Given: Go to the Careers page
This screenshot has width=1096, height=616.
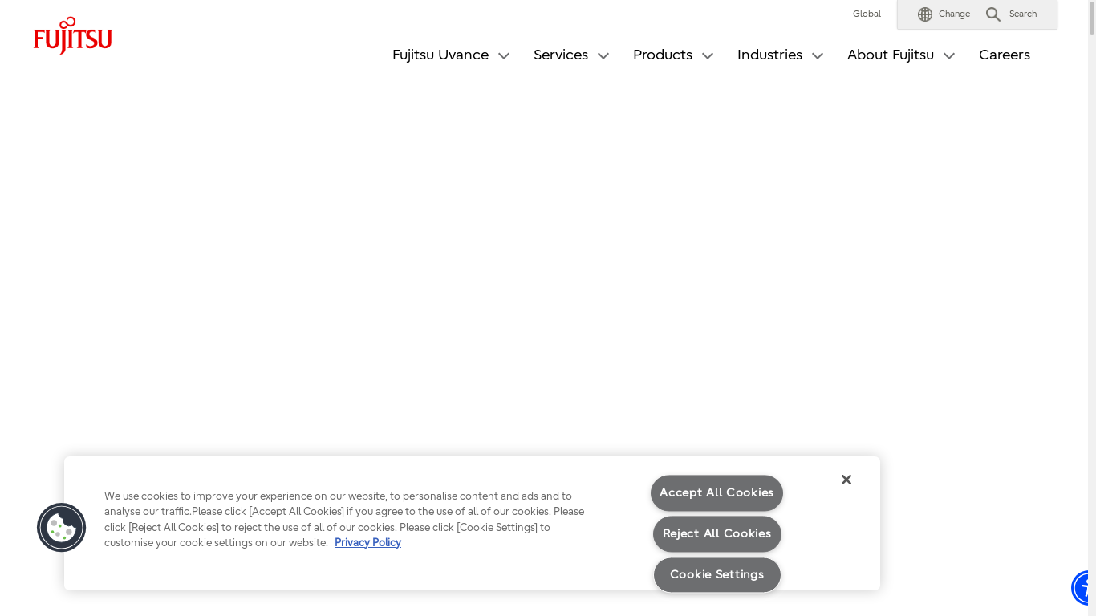Looking at the screenshot, I should pos(1005,55).
